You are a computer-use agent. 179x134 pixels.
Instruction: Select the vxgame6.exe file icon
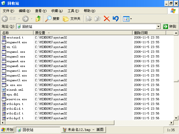click(4, 66)
